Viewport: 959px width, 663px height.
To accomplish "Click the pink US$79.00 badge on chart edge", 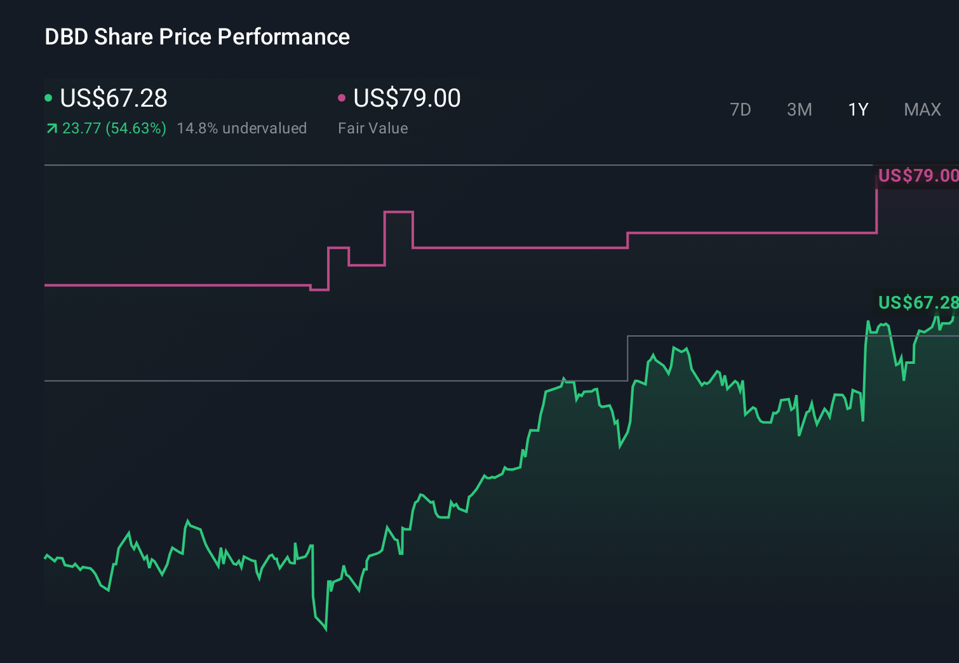I will point(918,177).
